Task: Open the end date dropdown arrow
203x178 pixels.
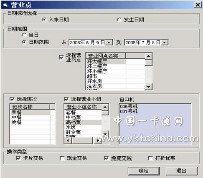Action: (165, 43)
